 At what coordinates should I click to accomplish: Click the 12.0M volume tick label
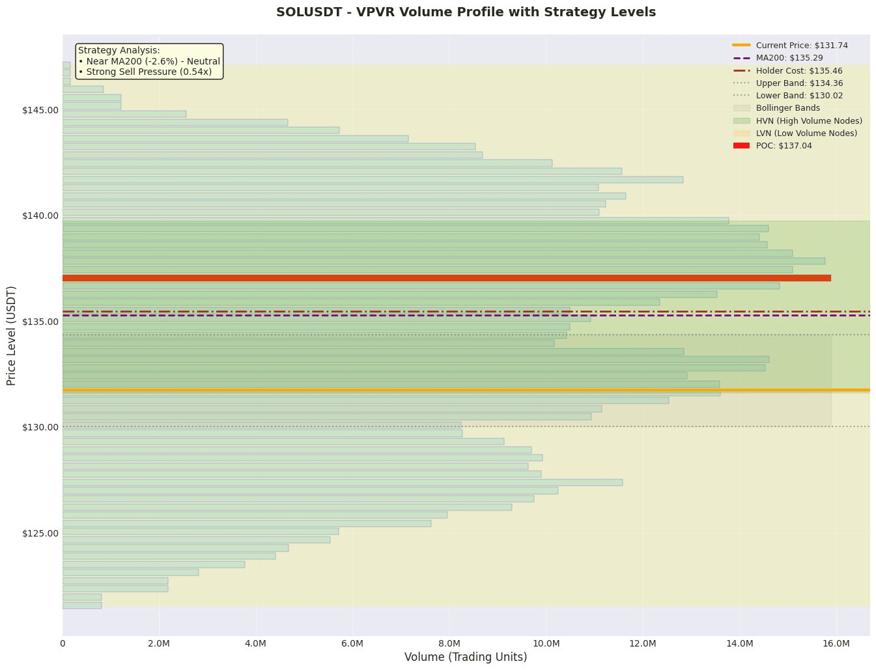pos(643,643)
